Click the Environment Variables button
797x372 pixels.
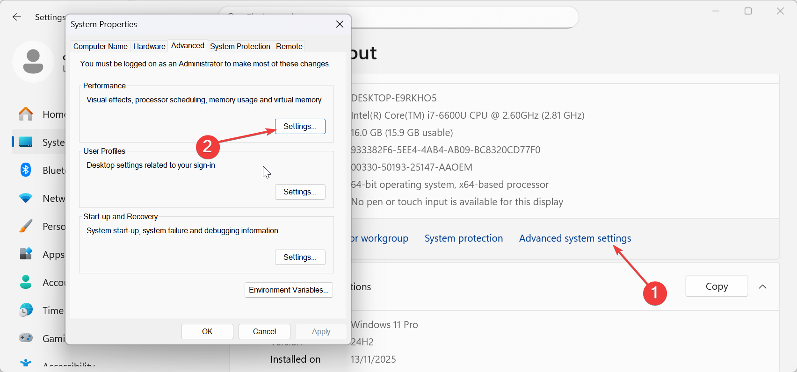pos(289,290)
